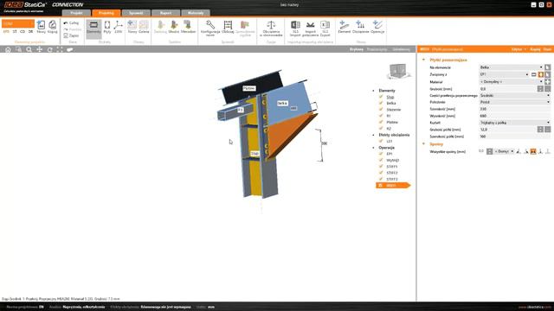554x311 pixels.
Task: Switch to the Materiały tab
Action: pos(196,13)
